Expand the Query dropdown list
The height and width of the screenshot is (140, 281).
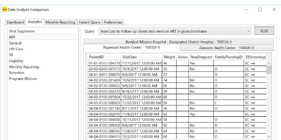[249, 31]
